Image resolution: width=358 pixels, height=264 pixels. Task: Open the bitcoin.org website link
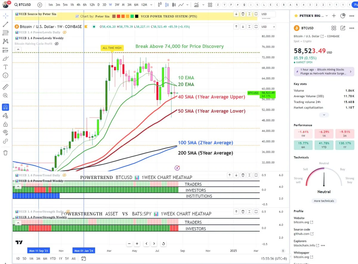(303, 222)
